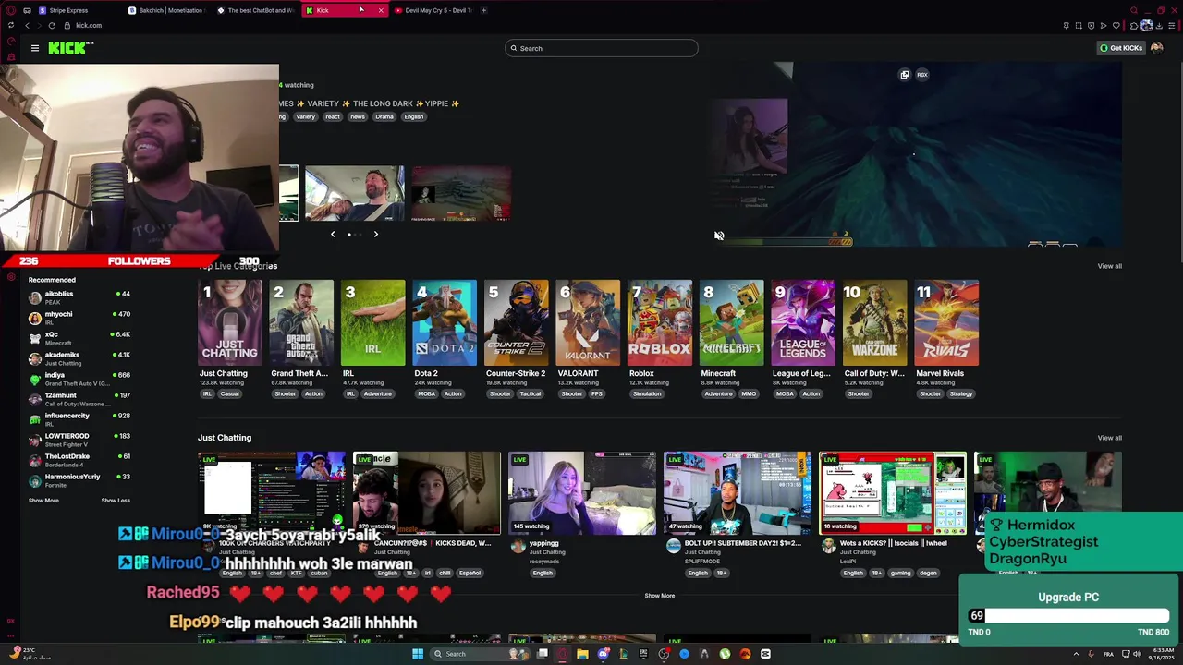The height and width of the screenshot is (665, 1183).
Task: Open League of Legends category card
Action: click(x=803, y=323)
